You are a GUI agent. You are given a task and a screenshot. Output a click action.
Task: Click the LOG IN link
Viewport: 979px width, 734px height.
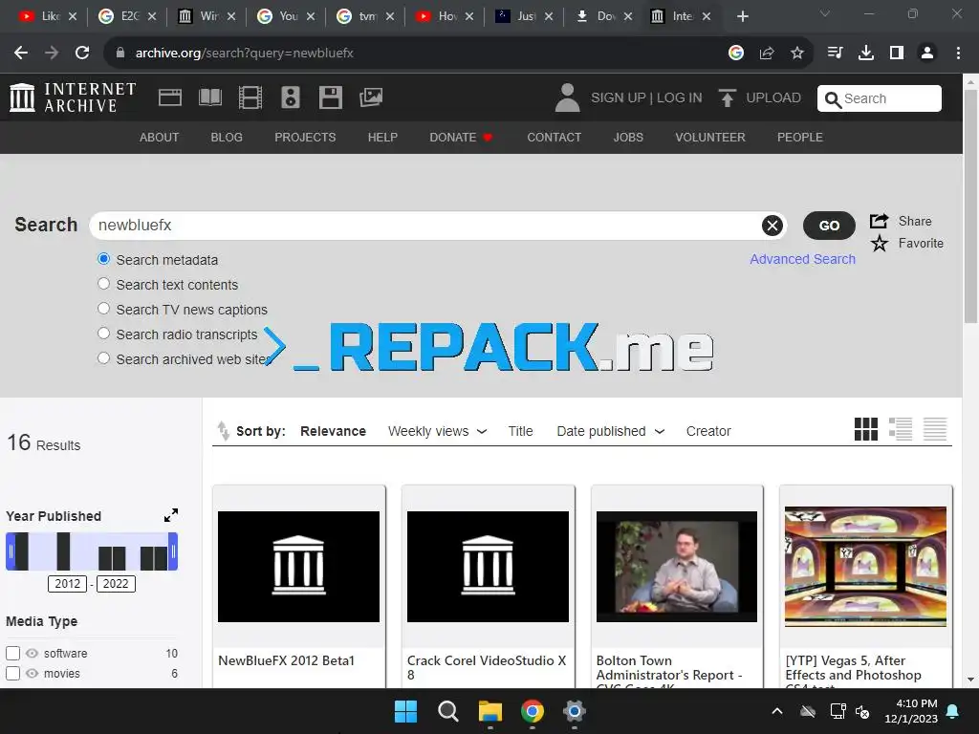(x=680, y=98)
